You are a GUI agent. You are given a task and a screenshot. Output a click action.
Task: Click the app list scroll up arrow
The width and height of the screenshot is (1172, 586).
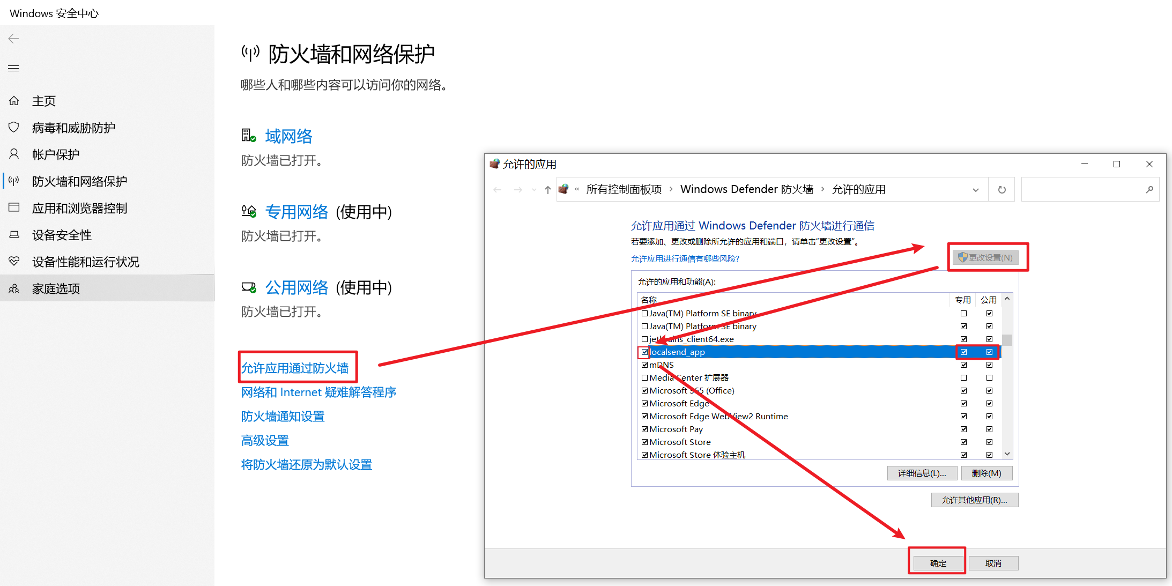coord(1007,299)
